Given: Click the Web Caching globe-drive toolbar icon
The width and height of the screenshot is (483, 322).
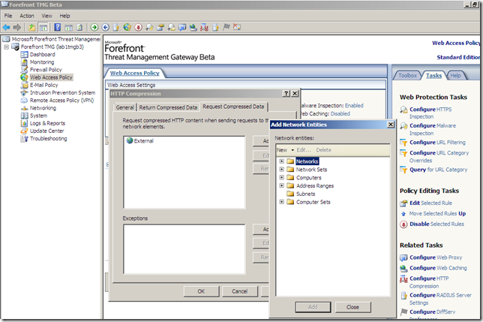Looking at the screenshot, I should [x=193, y=28].
